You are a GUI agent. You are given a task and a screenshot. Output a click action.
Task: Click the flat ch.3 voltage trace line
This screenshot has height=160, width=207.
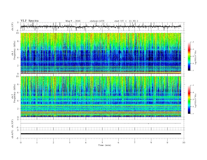[101, 123]
